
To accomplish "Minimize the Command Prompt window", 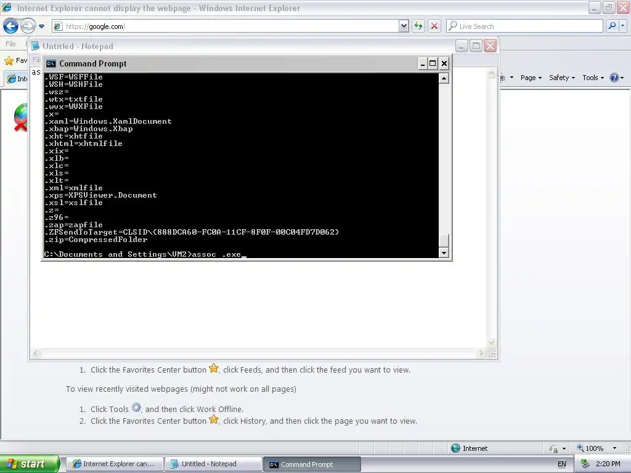I will pos(423,63).
